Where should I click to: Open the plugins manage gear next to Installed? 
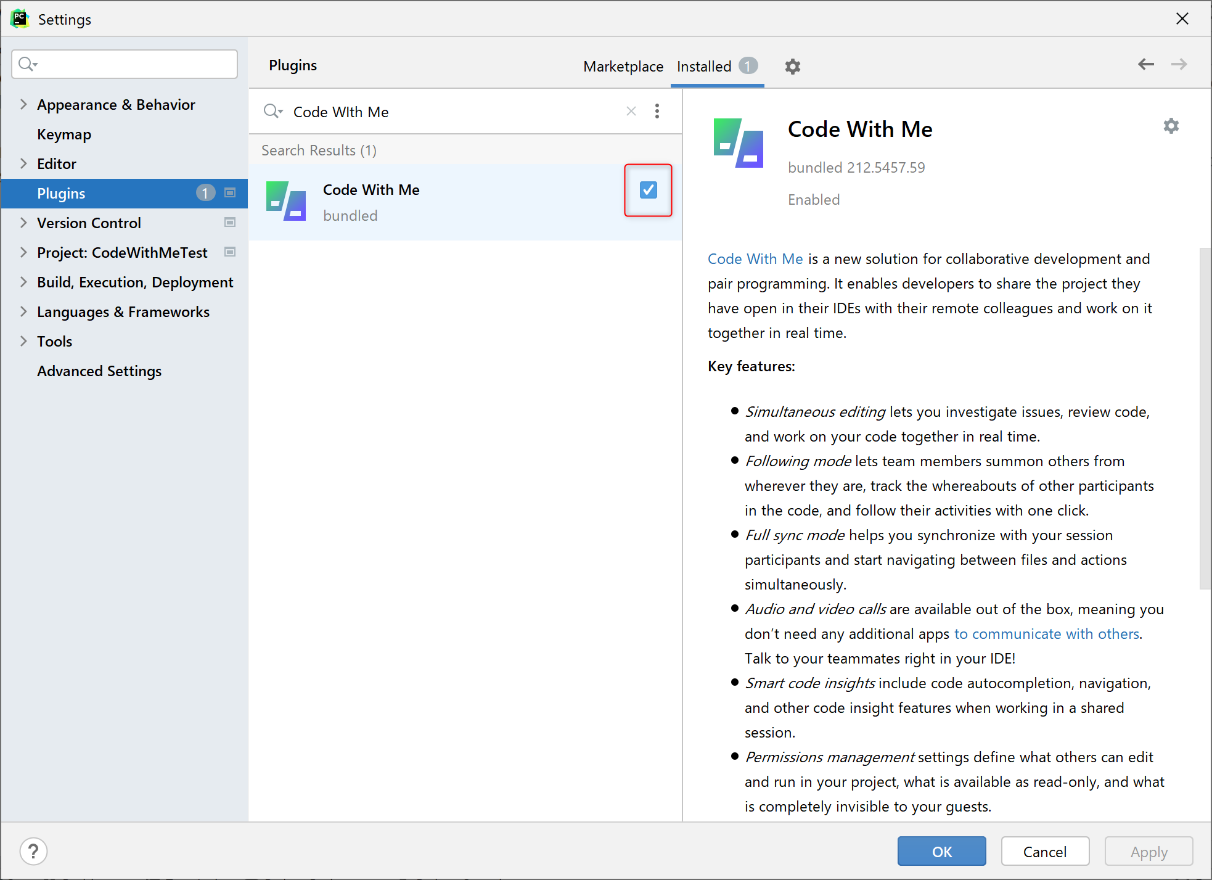pos(792,67)
